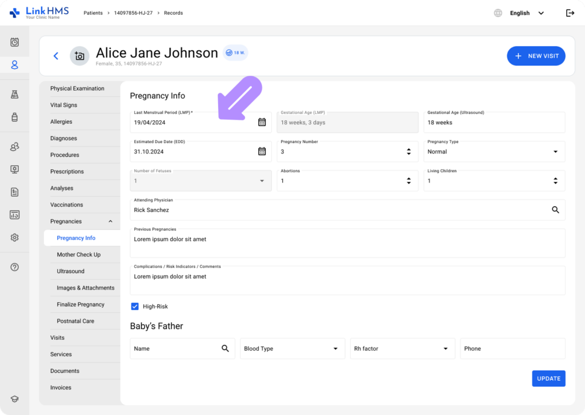Open the help question mark sidebar icon
The height and width of the screenshot is (415, 585).
click(14, 267)
